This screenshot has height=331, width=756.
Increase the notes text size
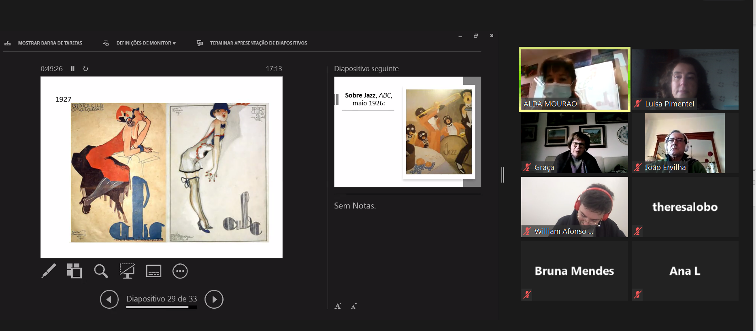point(338,306)
